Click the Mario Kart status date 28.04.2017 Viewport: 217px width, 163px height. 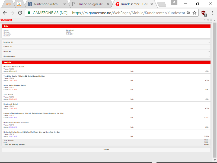(x=13, y=71)
